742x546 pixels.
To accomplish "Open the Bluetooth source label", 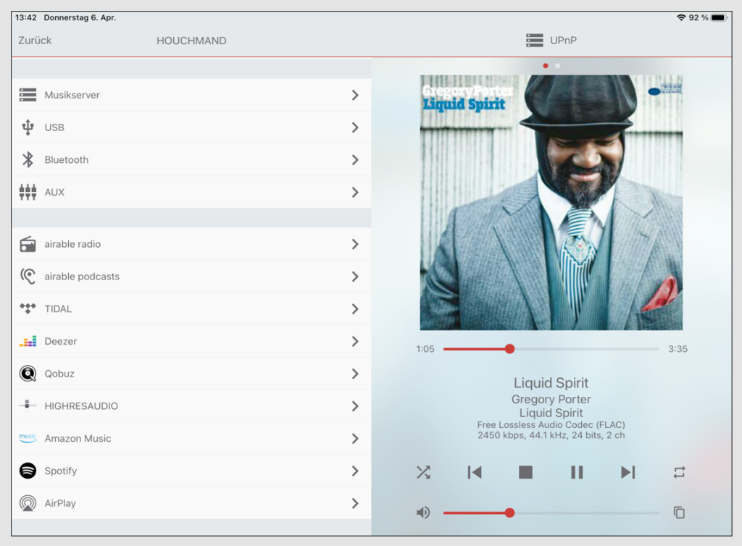I will (66, 160).
